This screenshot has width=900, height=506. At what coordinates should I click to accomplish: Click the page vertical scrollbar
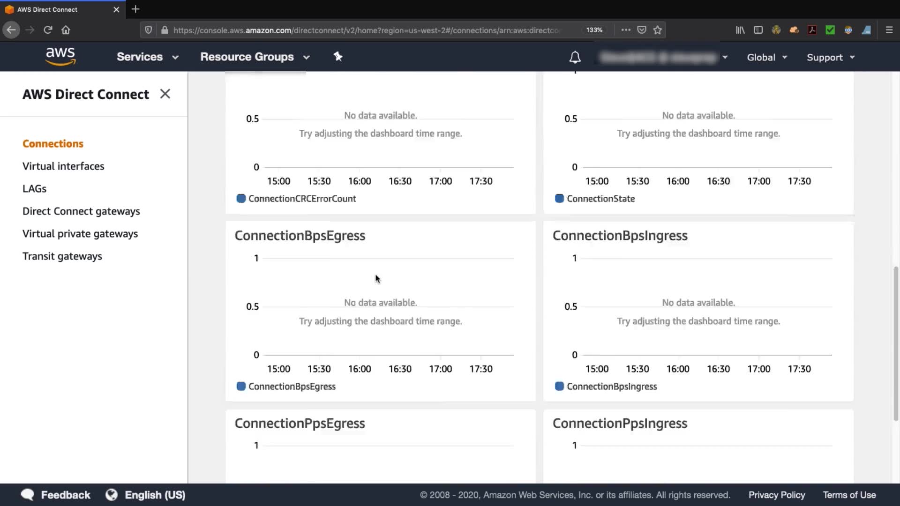pyautogui.click(x=896, y=344)
